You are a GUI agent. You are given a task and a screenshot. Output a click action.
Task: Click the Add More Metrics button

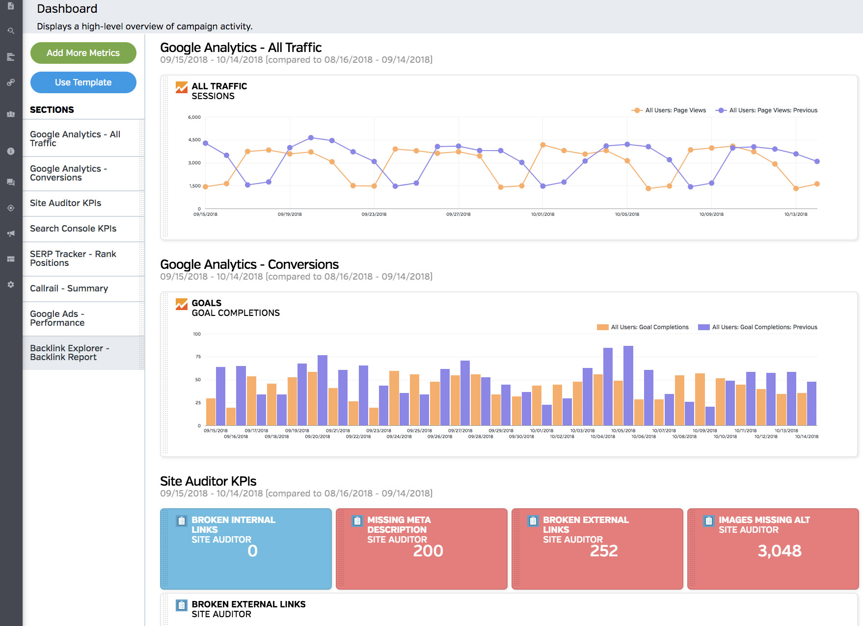point(83,53)
